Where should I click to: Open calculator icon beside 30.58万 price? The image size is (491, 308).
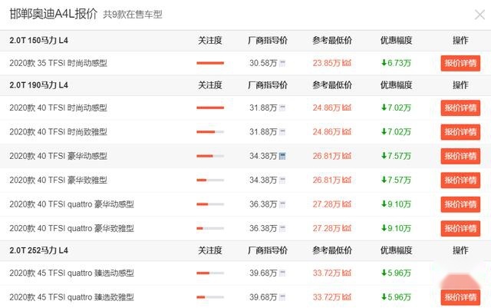(282, 63)
